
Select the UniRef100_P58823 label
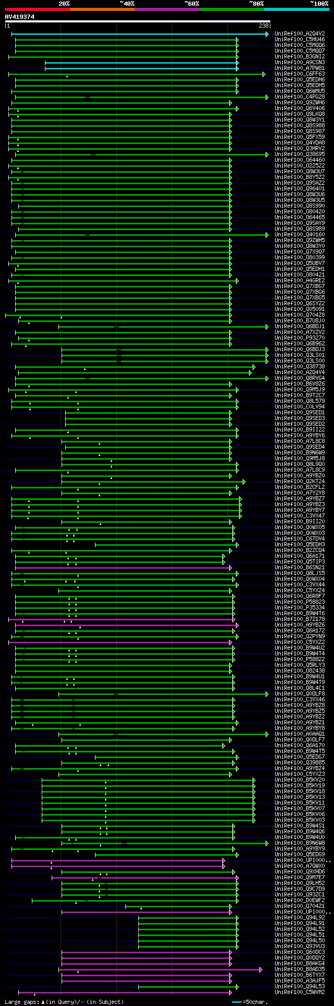tap(300, 602)
